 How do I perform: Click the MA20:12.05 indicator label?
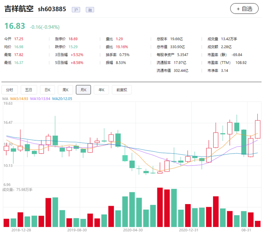[x=62, y=99]
